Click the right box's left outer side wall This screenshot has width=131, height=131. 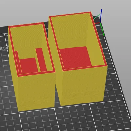pyautogui.click(x=55, y=61)
